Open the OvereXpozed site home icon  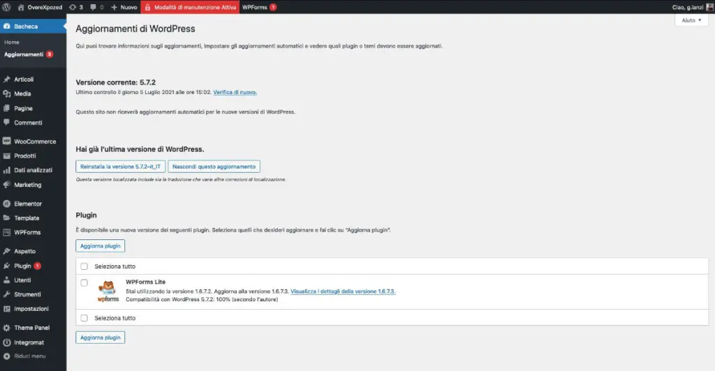[x=20, y=7]
